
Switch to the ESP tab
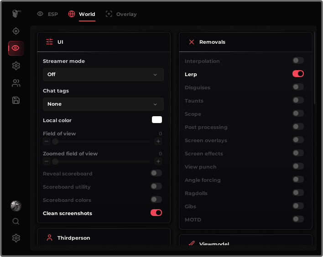click(x=47, y=14)
